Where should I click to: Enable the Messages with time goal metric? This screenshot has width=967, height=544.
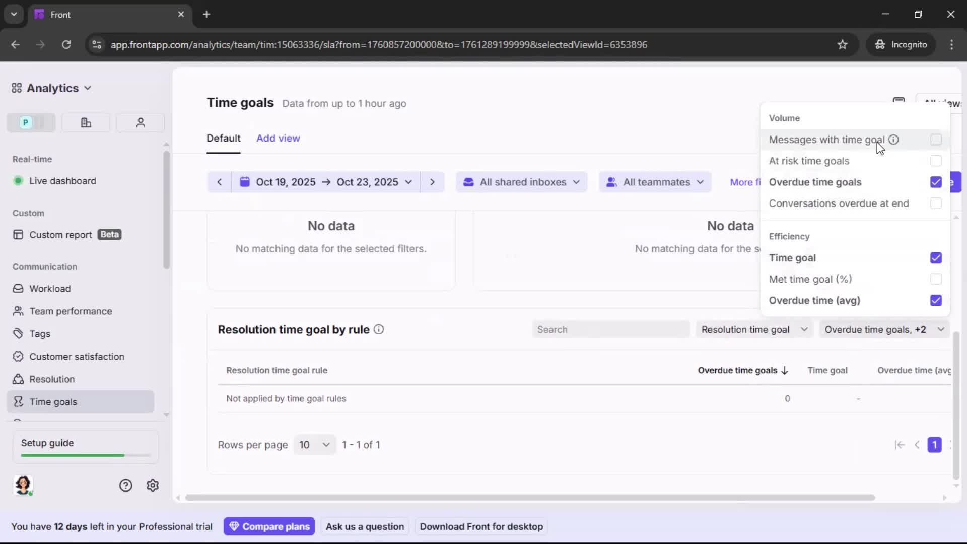pyautogui.click(x=936, y=140)
